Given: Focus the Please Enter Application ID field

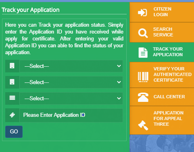Looking at the screenshot, I should pyautogui.click(x=71, y=115).
